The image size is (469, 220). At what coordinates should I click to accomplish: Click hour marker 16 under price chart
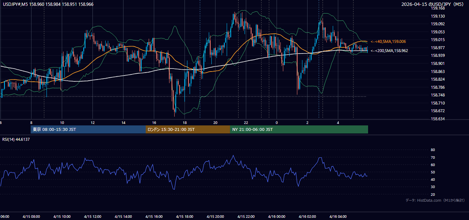[154, 123]
